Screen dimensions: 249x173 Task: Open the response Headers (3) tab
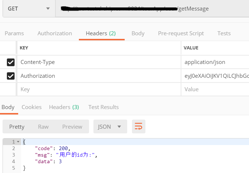[64, 107]
